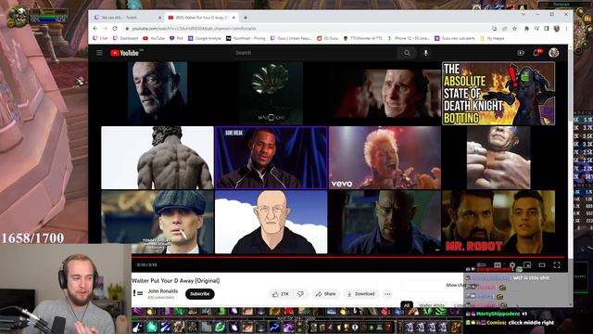Open the Ny mappe bookmark folder

click(x=492, y=38)
